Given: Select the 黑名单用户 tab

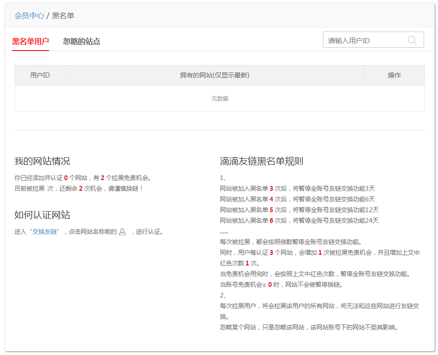Looking at the screenshot, I should (30, 41).
